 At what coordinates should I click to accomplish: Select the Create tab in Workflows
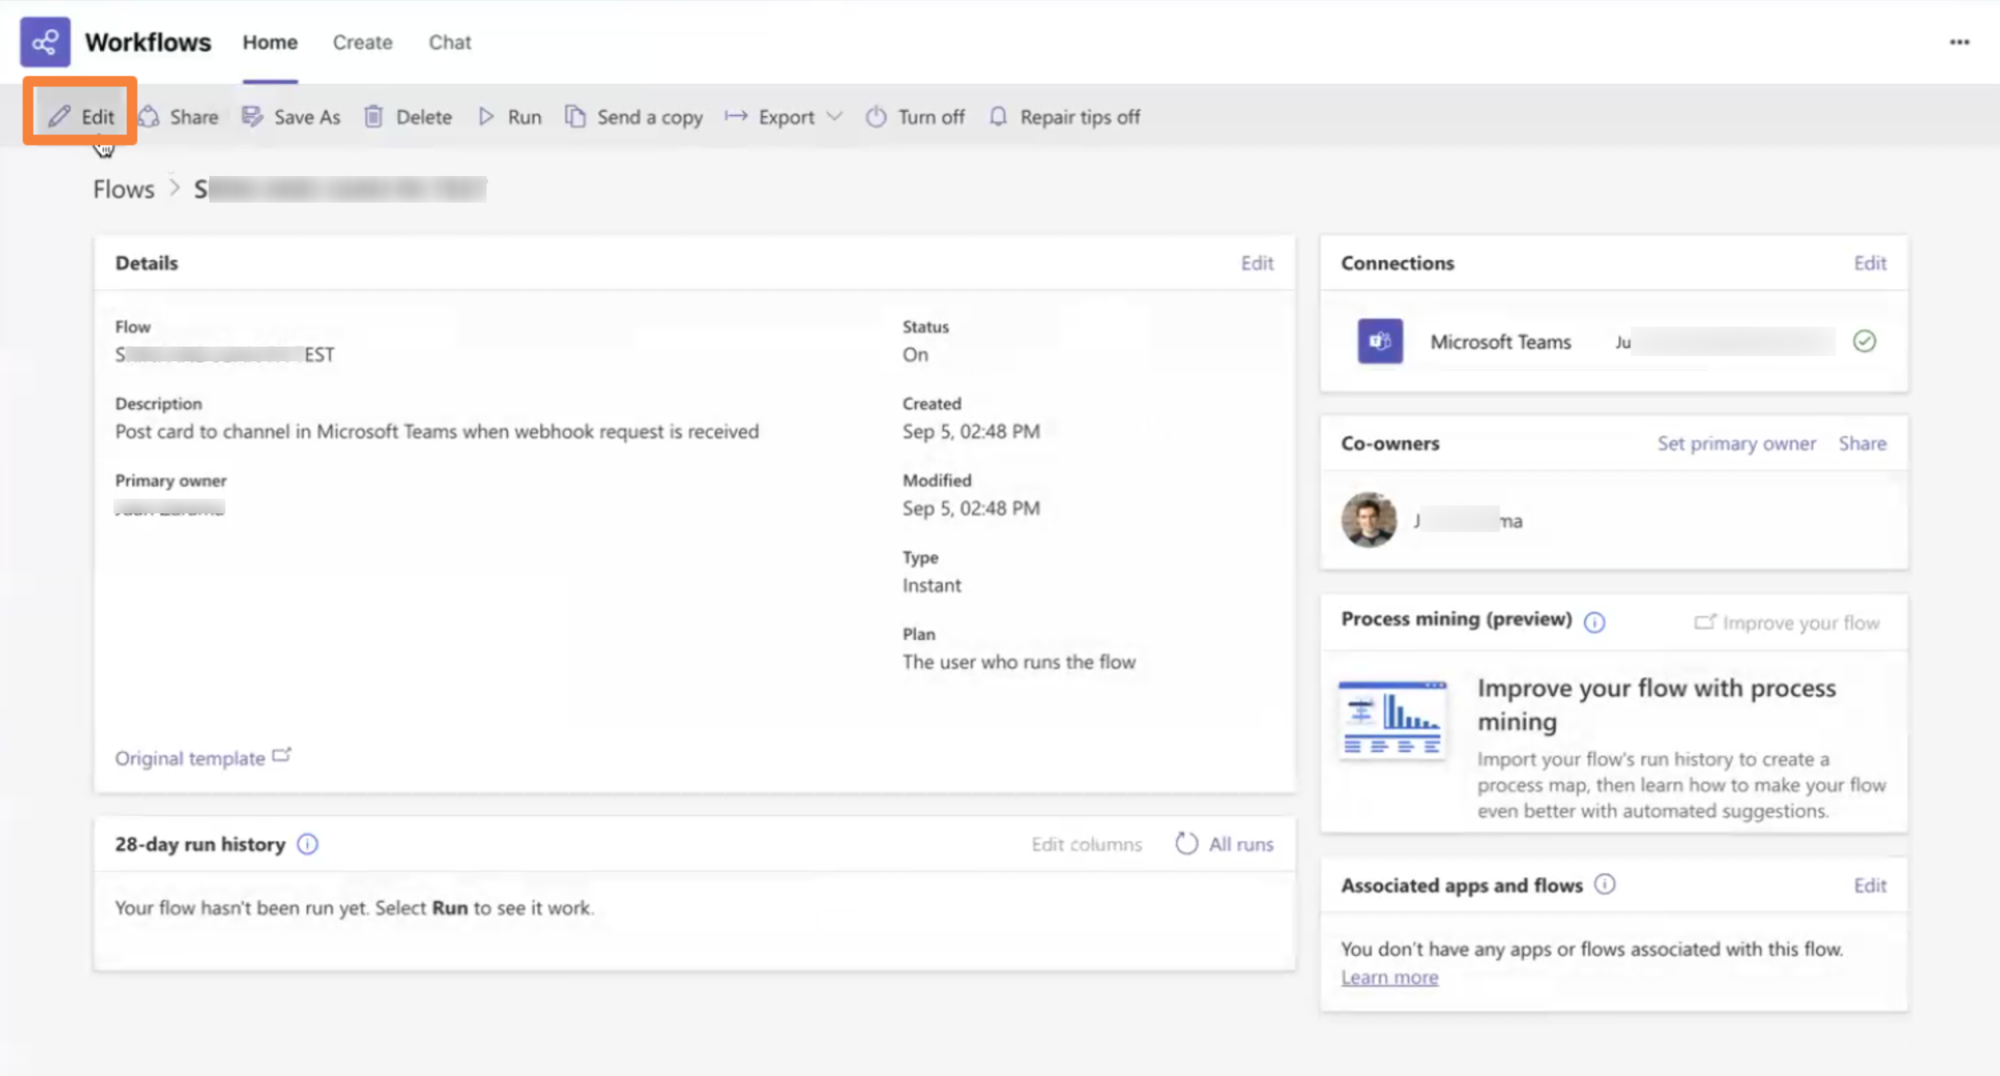[361, 41]
